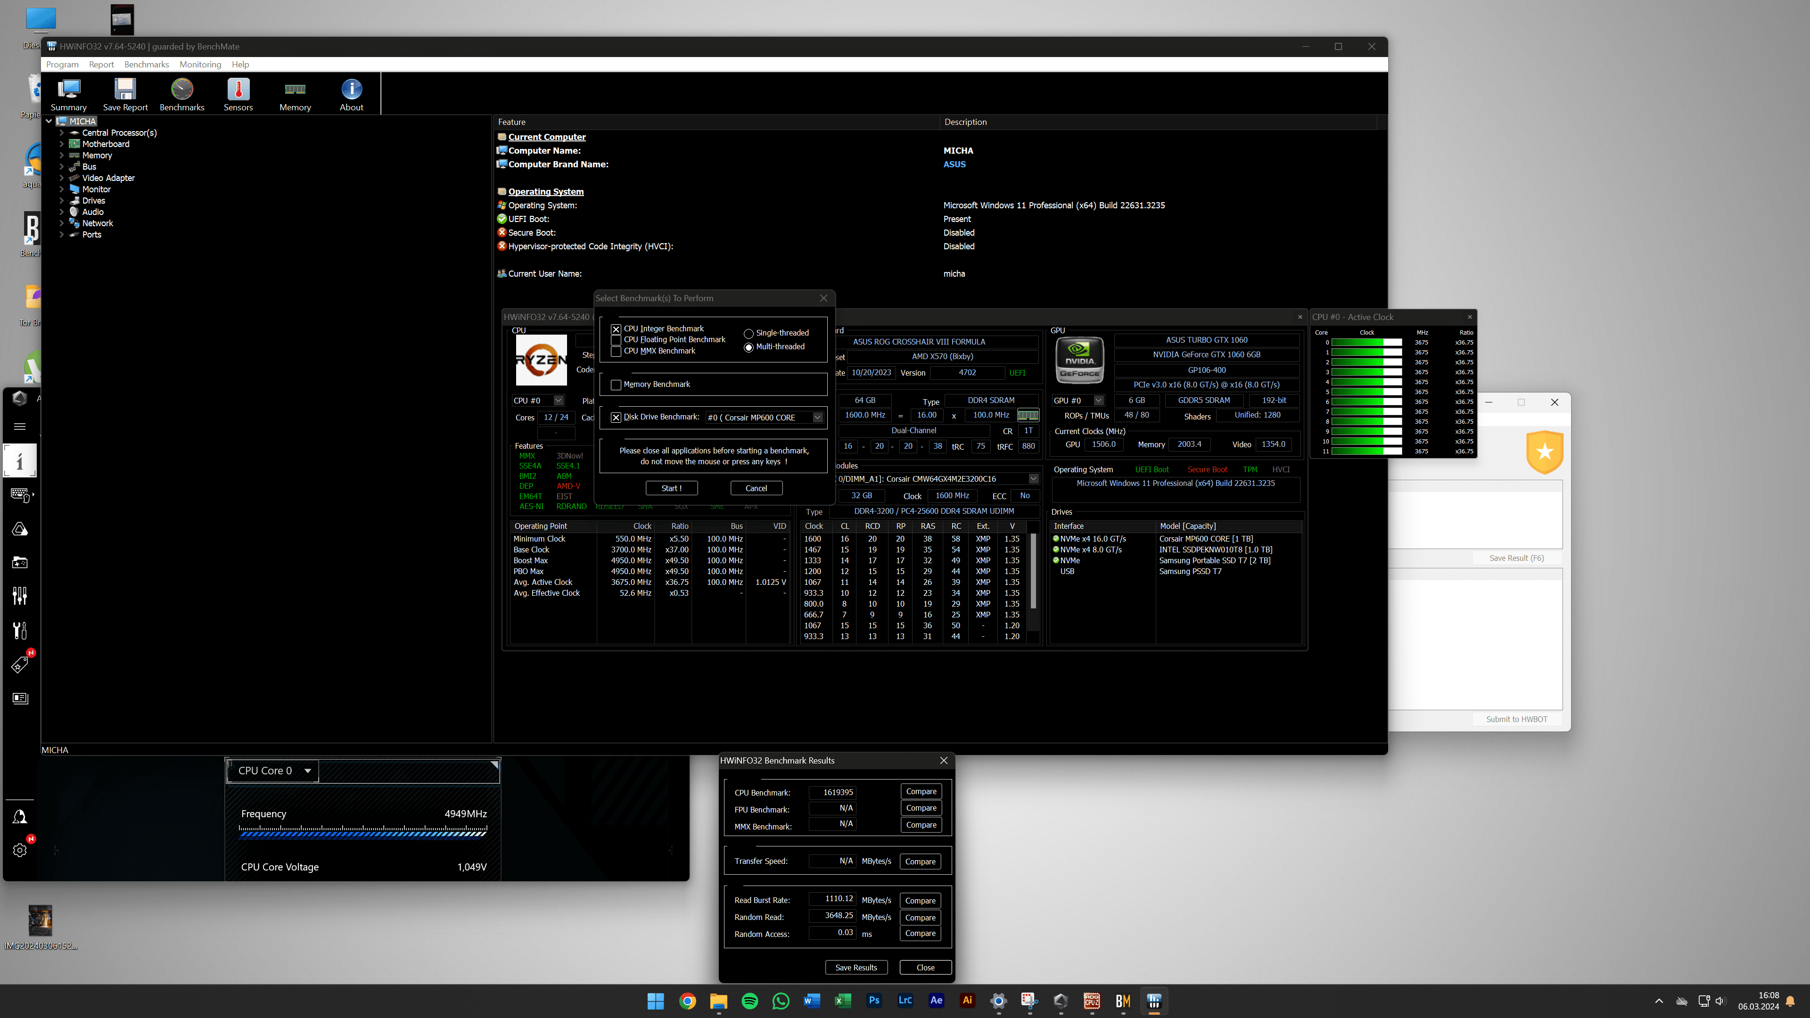Open Photoshop from the taskbar
This screenshot has height=1018, width=1810.
[x=874, y=1001]
